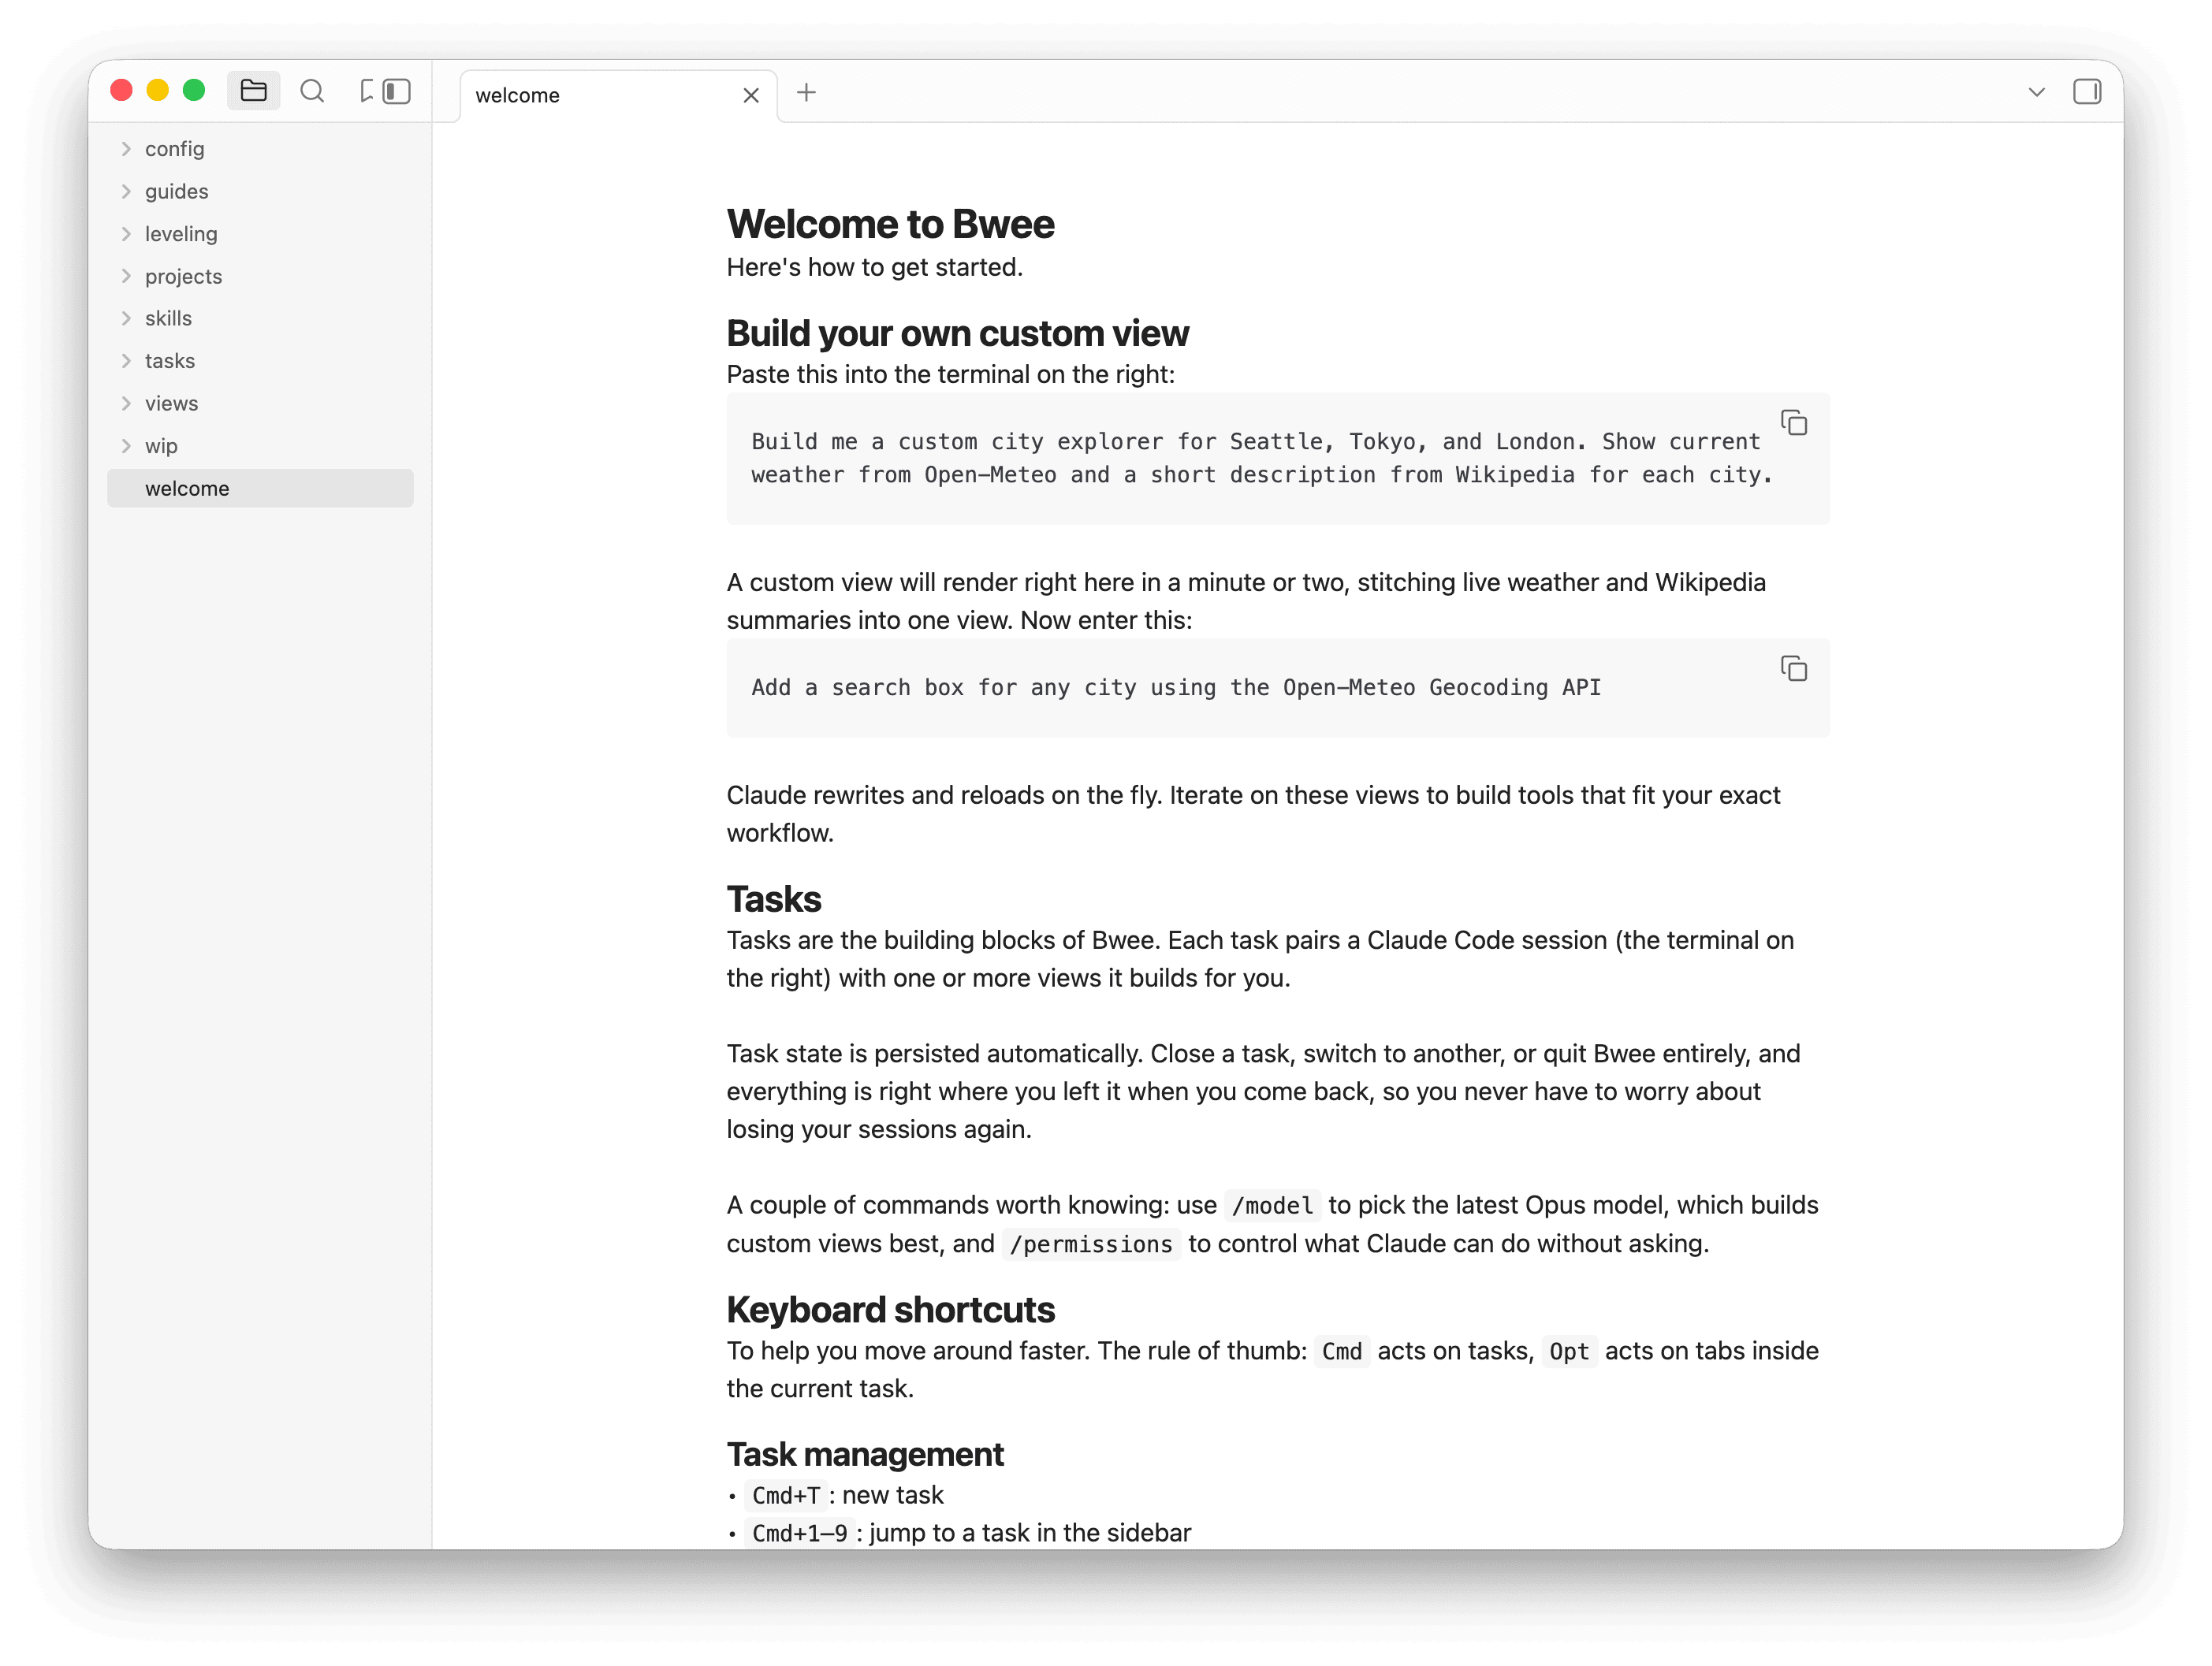Open the tab list dropdown chevron
This screenshot has height=1666, width=2212.
pyautogui.click(x=2036, y=92)
